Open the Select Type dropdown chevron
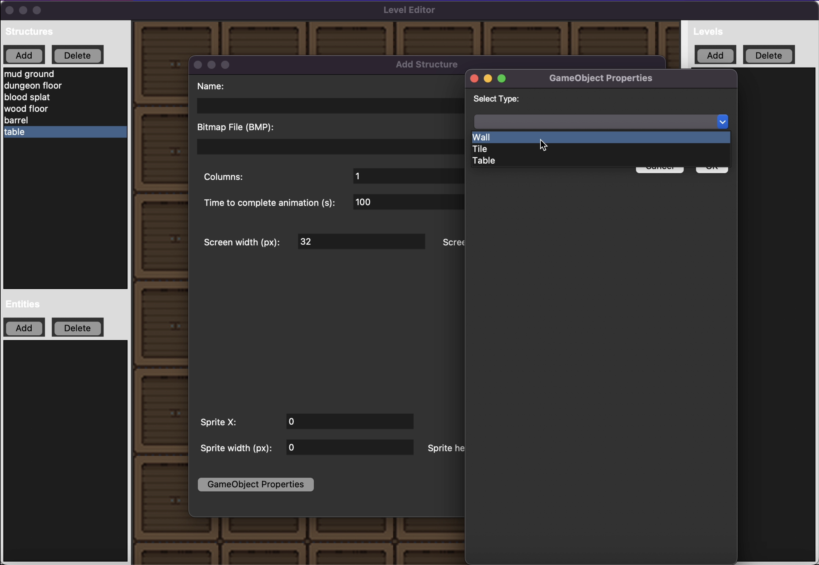 722,121
